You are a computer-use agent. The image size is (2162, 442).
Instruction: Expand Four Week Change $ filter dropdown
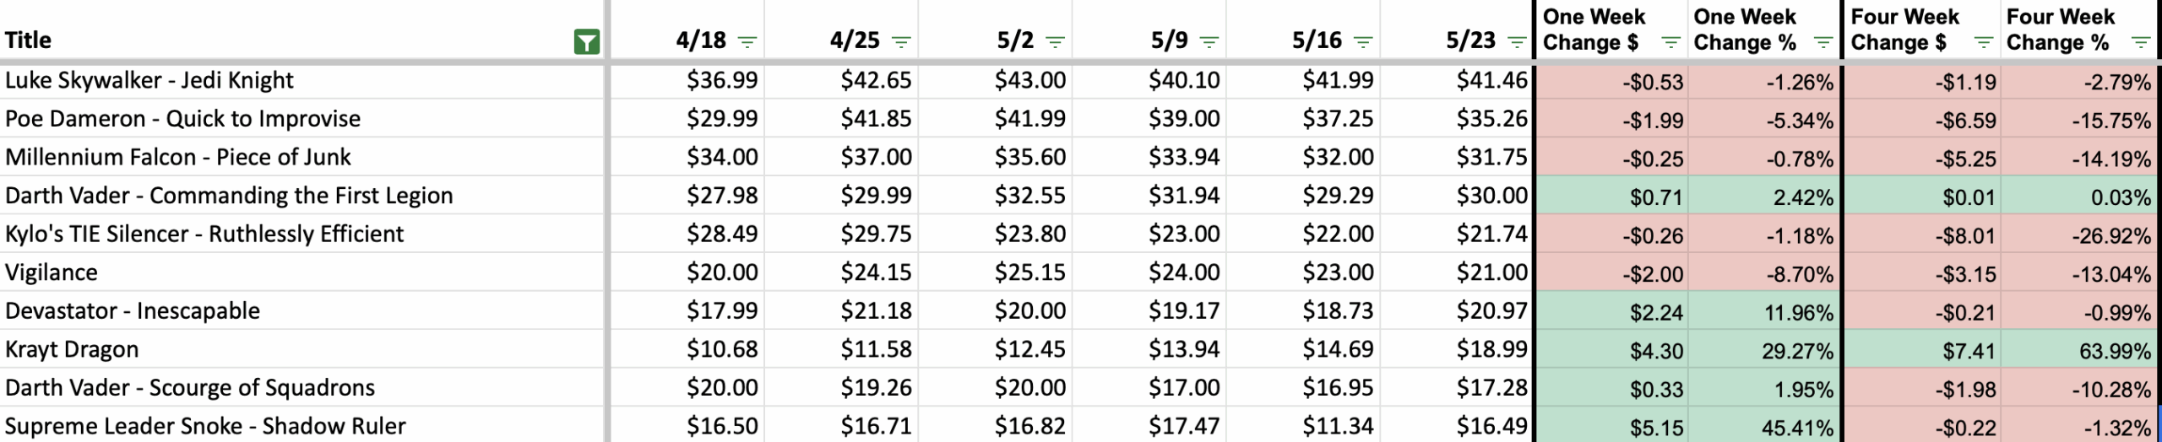1984,42
